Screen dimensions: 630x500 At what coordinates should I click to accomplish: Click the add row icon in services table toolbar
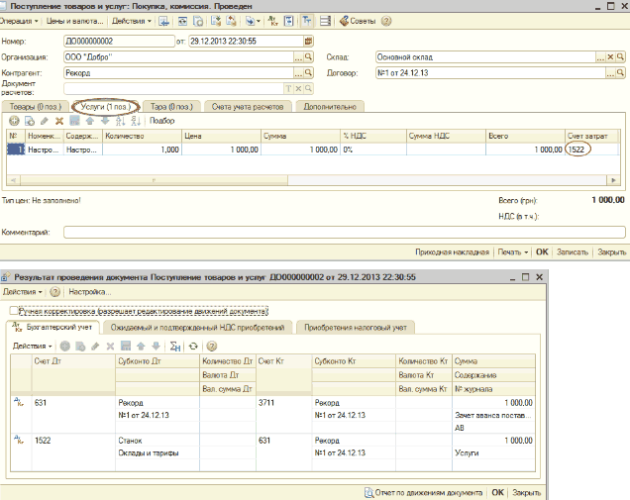coord(14,120)
